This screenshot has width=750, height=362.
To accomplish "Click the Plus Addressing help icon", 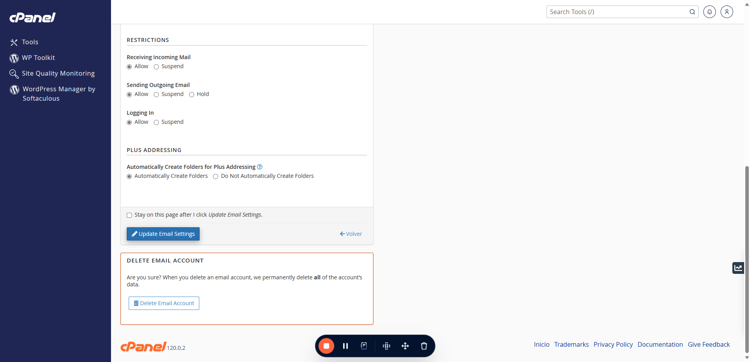I will click(260, 167).
